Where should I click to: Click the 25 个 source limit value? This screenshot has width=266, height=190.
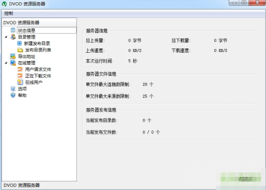click(148, 96)
